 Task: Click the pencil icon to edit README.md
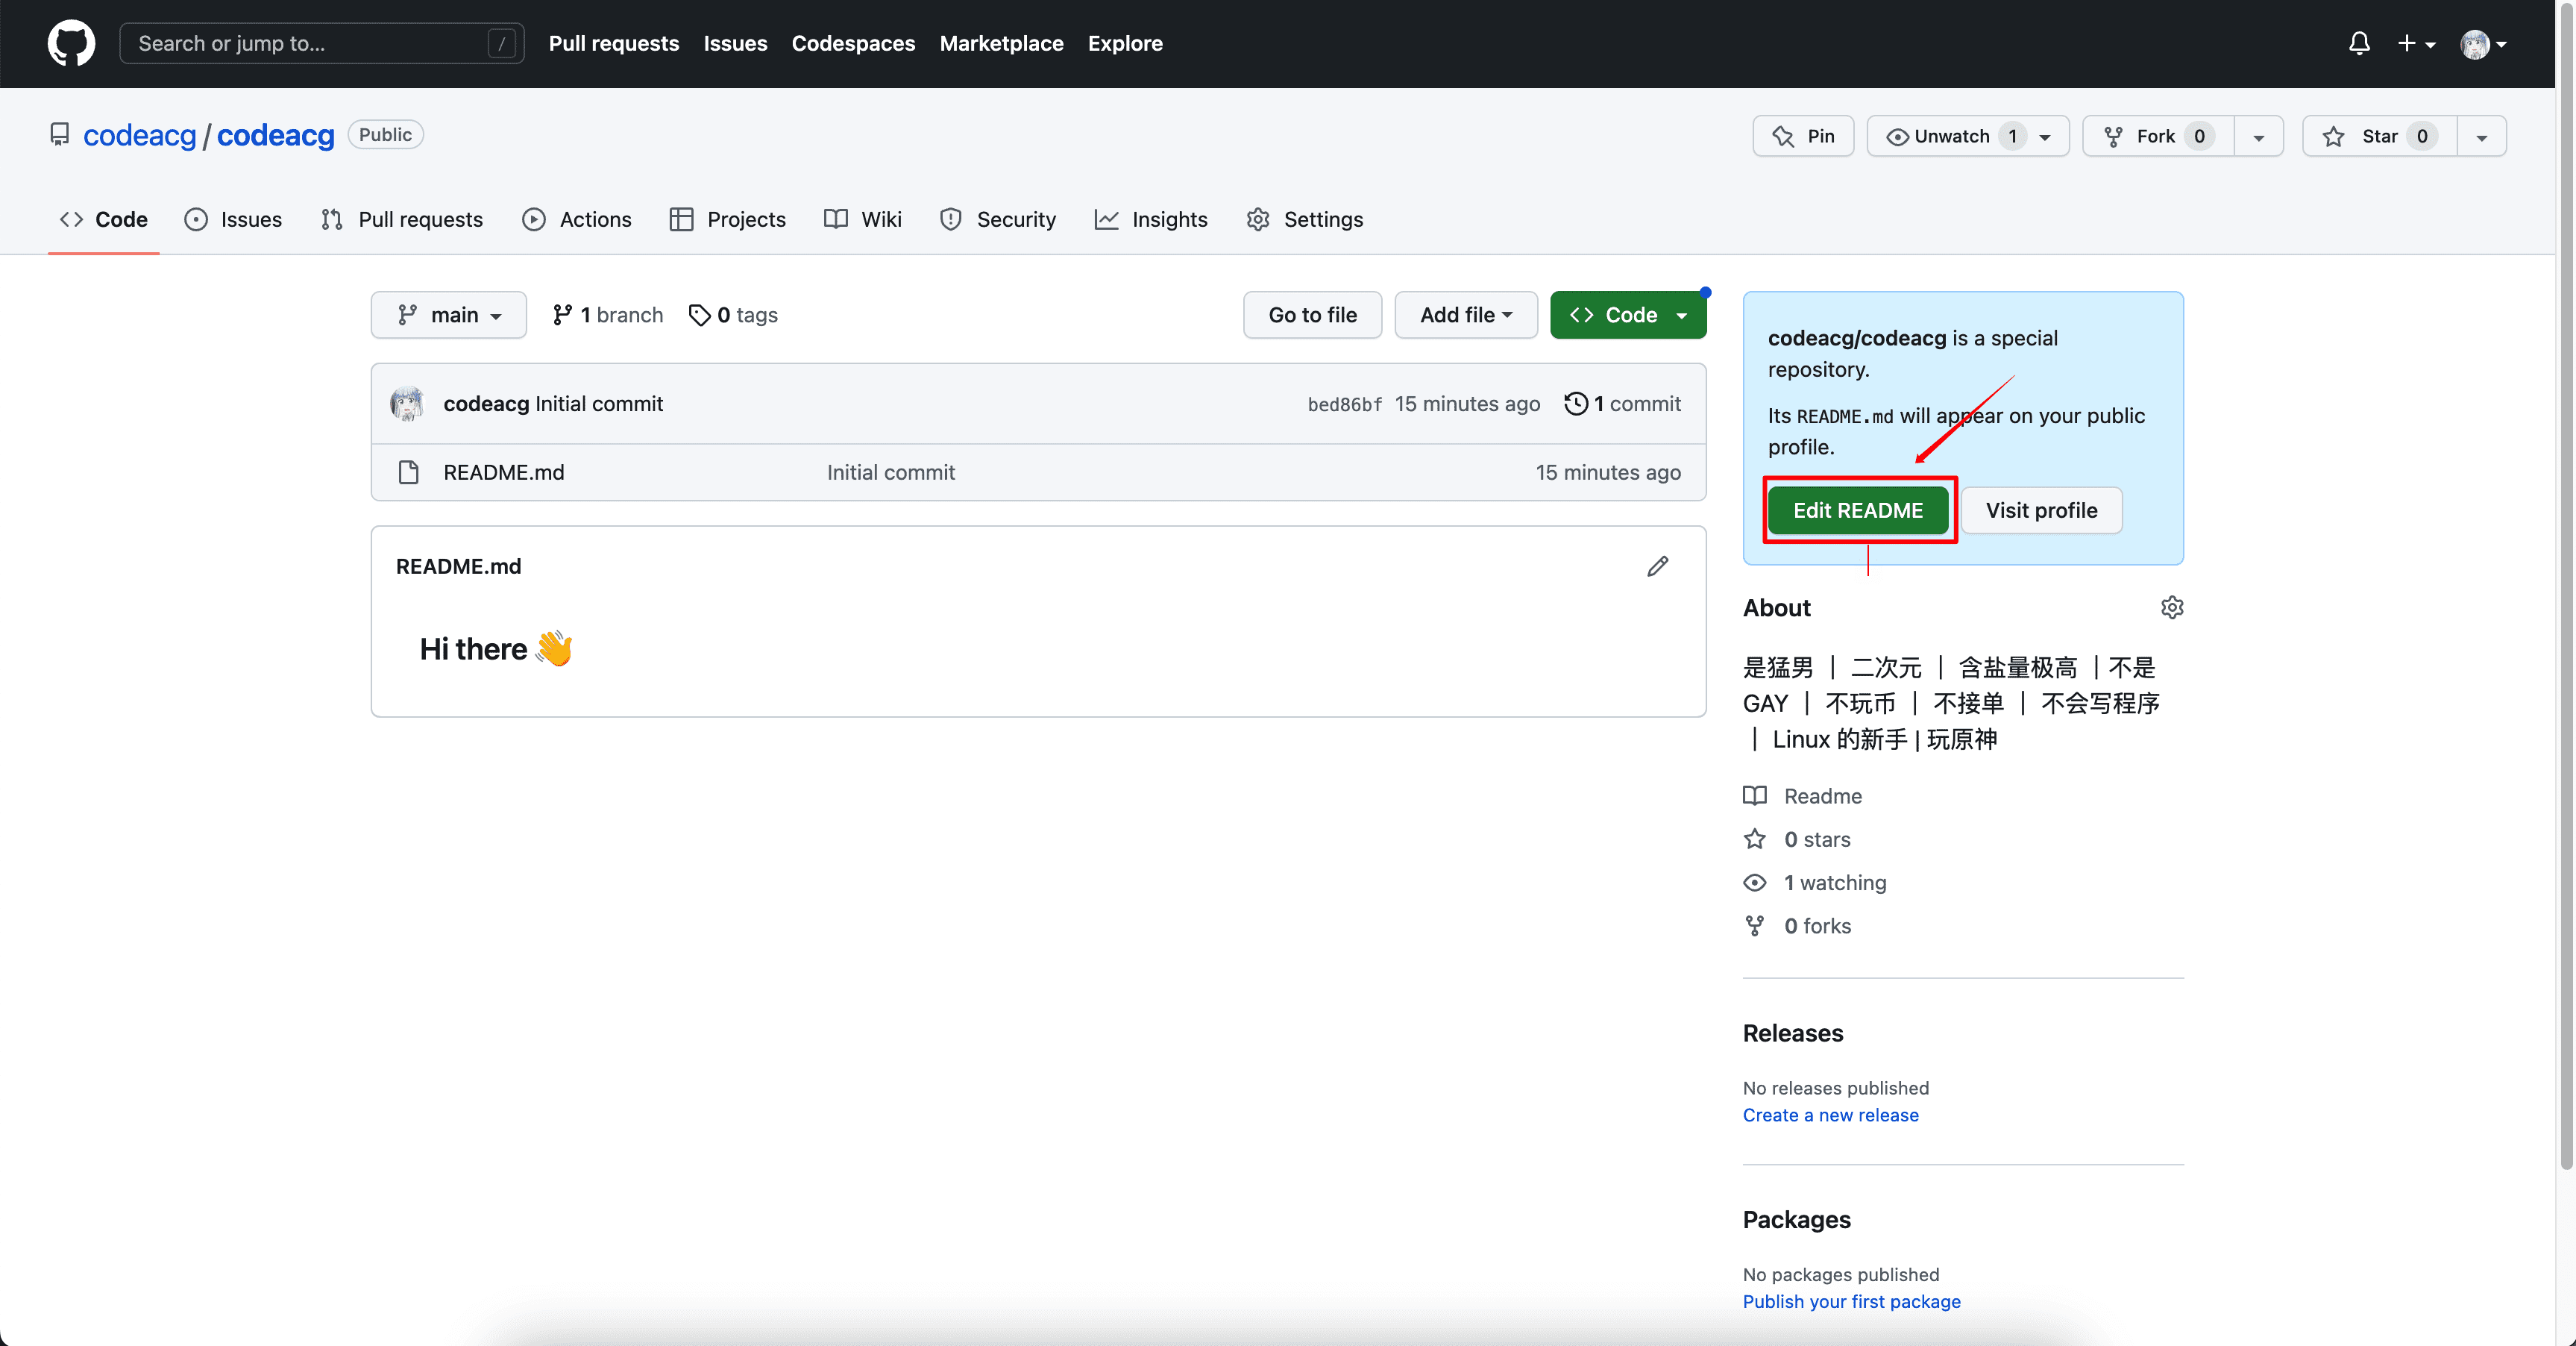(1657, 566)
